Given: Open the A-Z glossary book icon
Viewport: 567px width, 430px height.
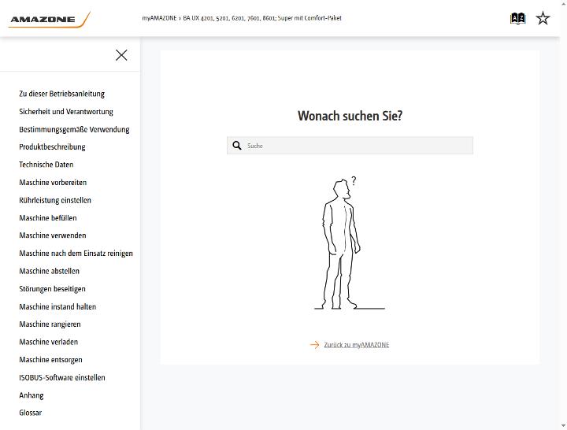Looking at the screenshot, I should pyautogui.click(x=517, y=18).
